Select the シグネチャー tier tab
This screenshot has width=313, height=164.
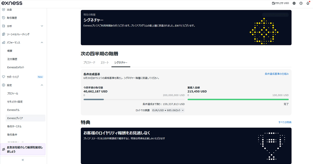click(x=121, y=63)
